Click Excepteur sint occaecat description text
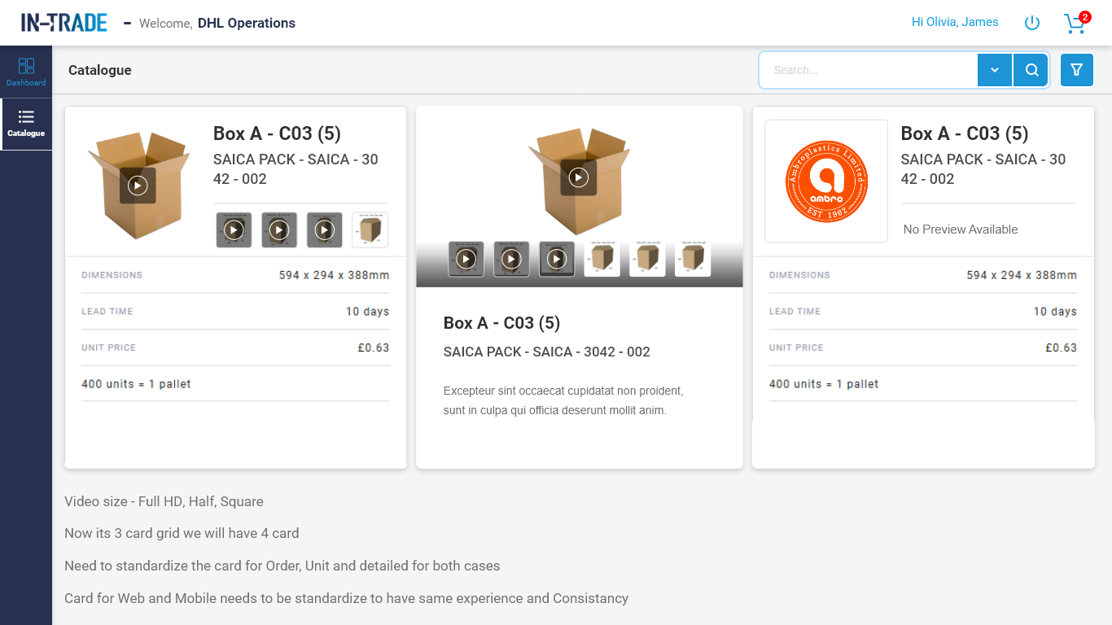The image size is (1112, 625). [x=563, y=400]
